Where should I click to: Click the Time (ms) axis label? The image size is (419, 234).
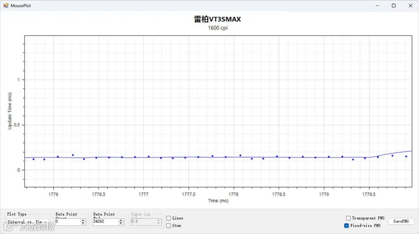pos(218,201)
